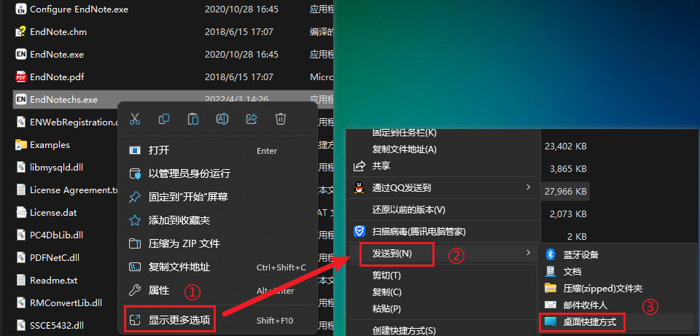700x336 pixels.
Task: Select the RMConvertLib.dll file name
Action: pos(66,302)
